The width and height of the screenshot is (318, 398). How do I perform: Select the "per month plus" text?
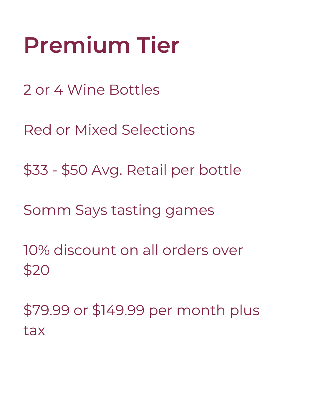tap(204, 310)
